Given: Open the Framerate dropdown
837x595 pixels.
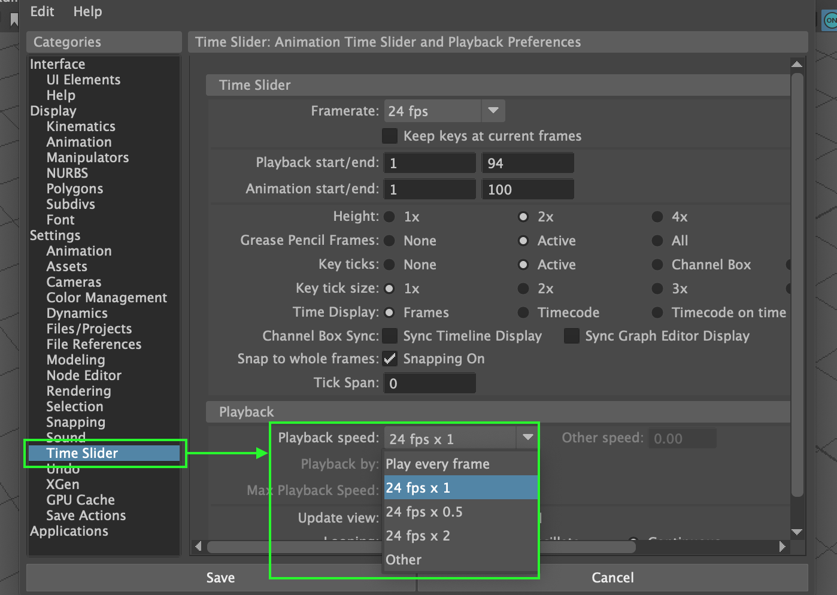Looking at the screenshot, I should tap(493, 111).
